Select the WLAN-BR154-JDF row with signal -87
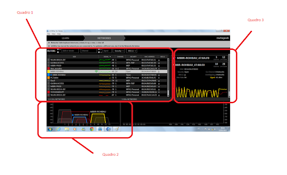 coord(107,95)
